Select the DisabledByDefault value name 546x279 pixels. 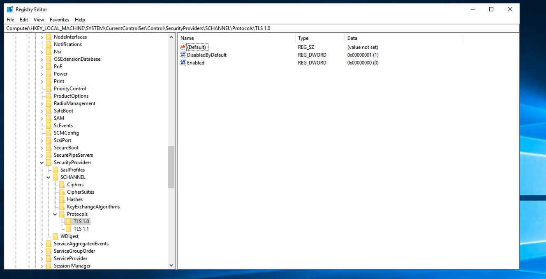(x=207, y=55)
